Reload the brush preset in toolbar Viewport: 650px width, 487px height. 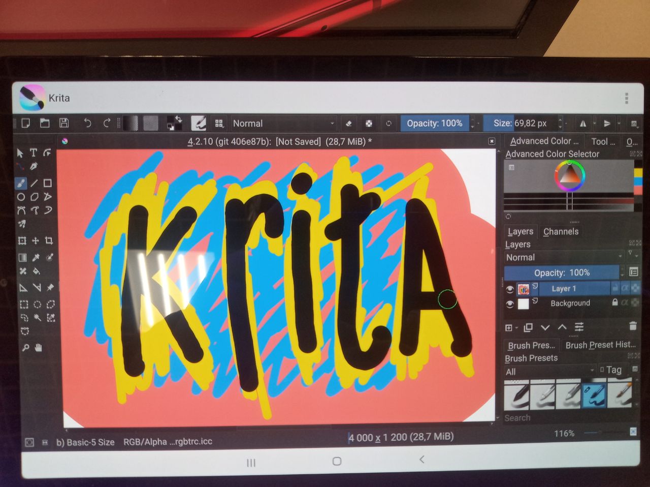pos(388,124)
